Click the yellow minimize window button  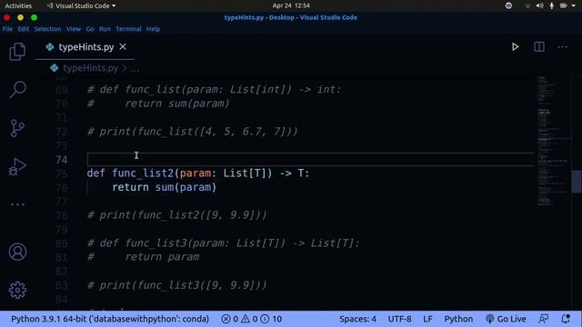click(x=20, y=17)
